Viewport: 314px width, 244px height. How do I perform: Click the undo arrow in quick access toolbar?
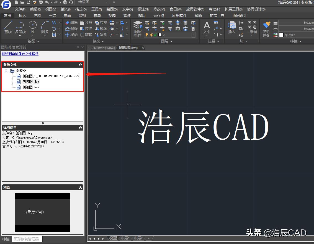[47, 2]
